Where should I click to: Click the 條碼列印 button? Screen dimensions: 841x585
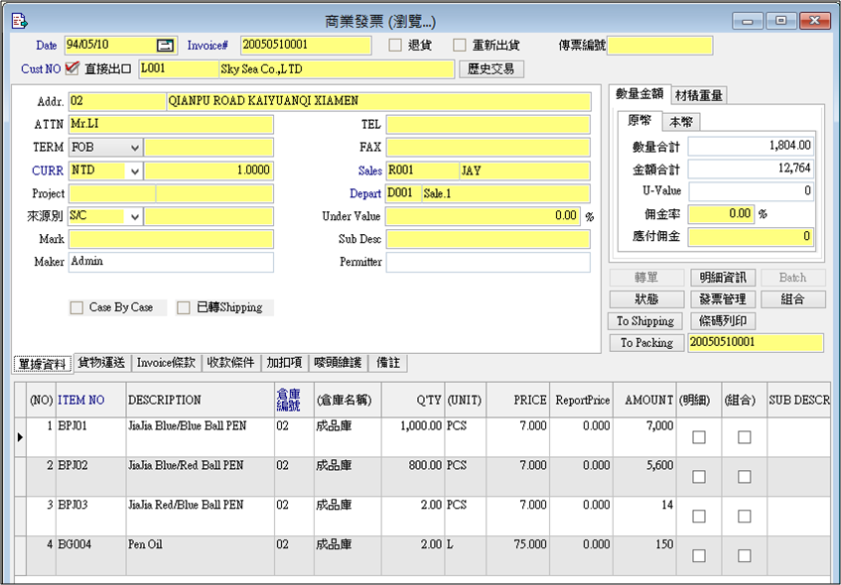pyautogui.click(x=724, y=321)
